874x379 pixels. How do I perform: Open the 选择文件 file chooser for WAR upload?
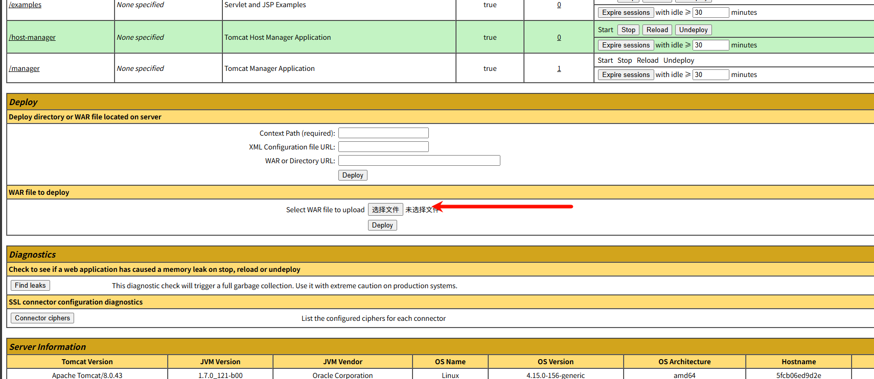(385, 210)
